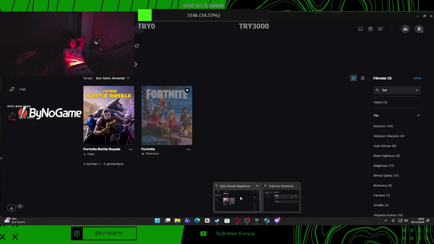Select the Fortnite cover art
Image resolution: width=434 pixels, height=244 pixels.
point(167,115)
